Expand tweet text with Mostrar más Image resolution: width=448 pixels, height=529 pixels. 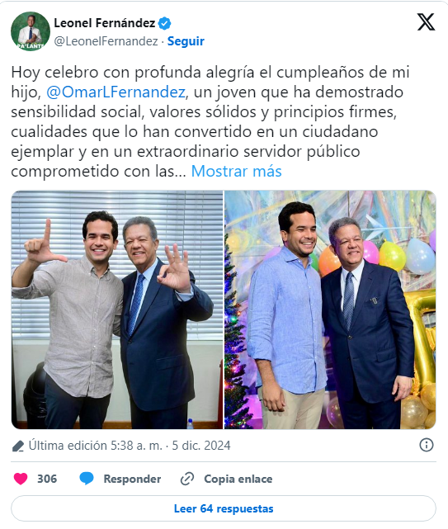[236, 172]
